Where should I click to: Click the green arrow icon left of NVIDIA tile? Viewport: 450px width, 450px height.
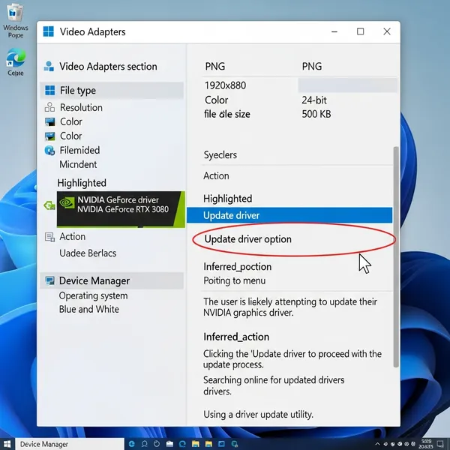[49, 205]
